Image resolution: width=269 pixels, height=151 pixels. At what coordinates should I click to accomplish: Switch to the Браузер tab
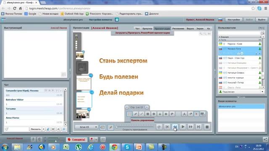tap(147, 29)
